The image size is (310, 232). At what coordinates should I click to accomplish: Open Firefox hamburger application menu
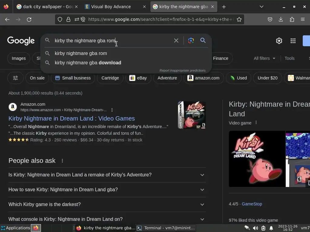[x=303, y=19]
